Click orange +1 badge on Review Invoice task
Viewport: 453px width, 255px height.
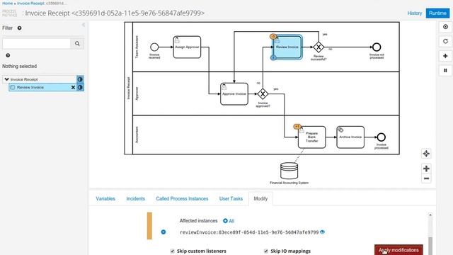coord(273,36)
